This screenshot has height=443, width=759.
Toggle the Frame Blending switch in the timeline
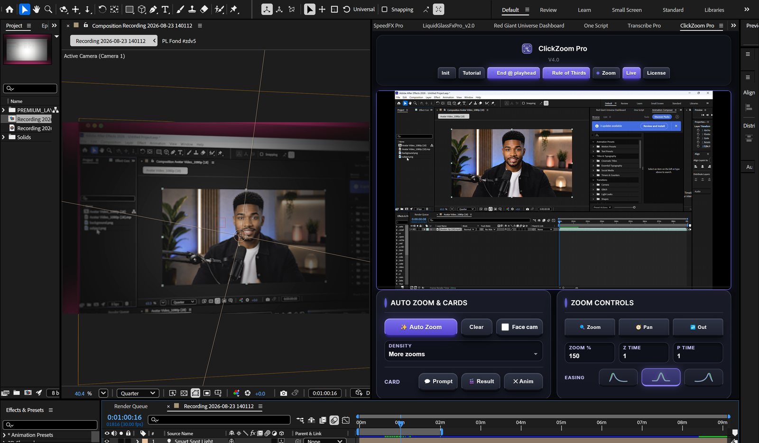click(323, 420)
